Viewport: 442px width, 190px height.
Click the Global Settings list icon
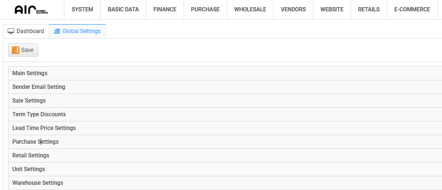[x=57, y=31]
